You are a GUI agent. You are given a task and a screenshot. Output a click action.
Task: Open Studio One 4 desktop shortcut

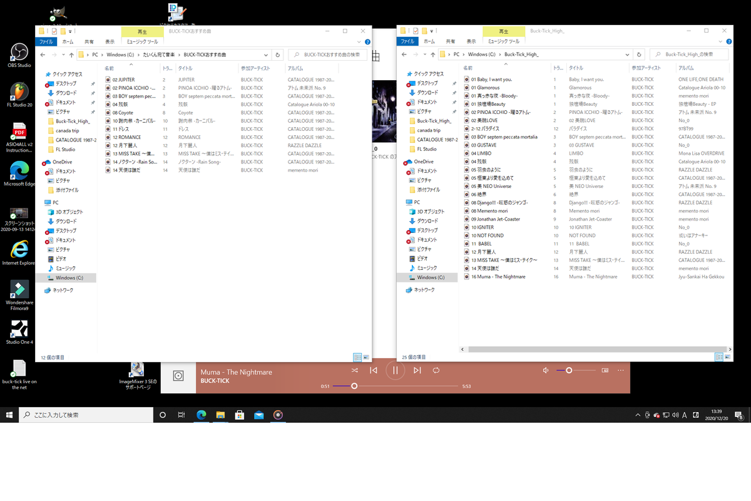pos(19,333)
